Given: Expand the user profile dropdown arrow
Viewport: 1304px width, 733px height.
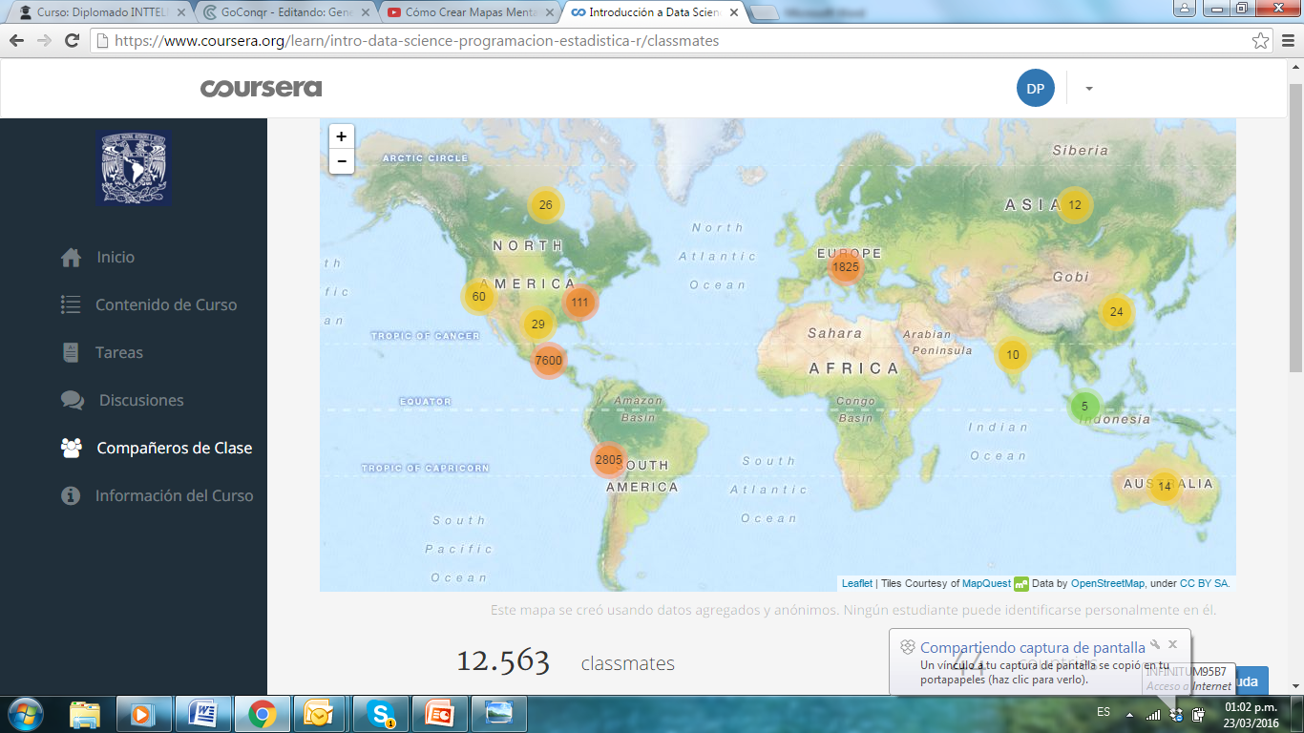Looking at the screenshot, I should 1089,89.
